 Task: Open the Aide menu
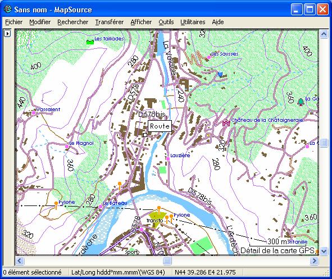217,22
